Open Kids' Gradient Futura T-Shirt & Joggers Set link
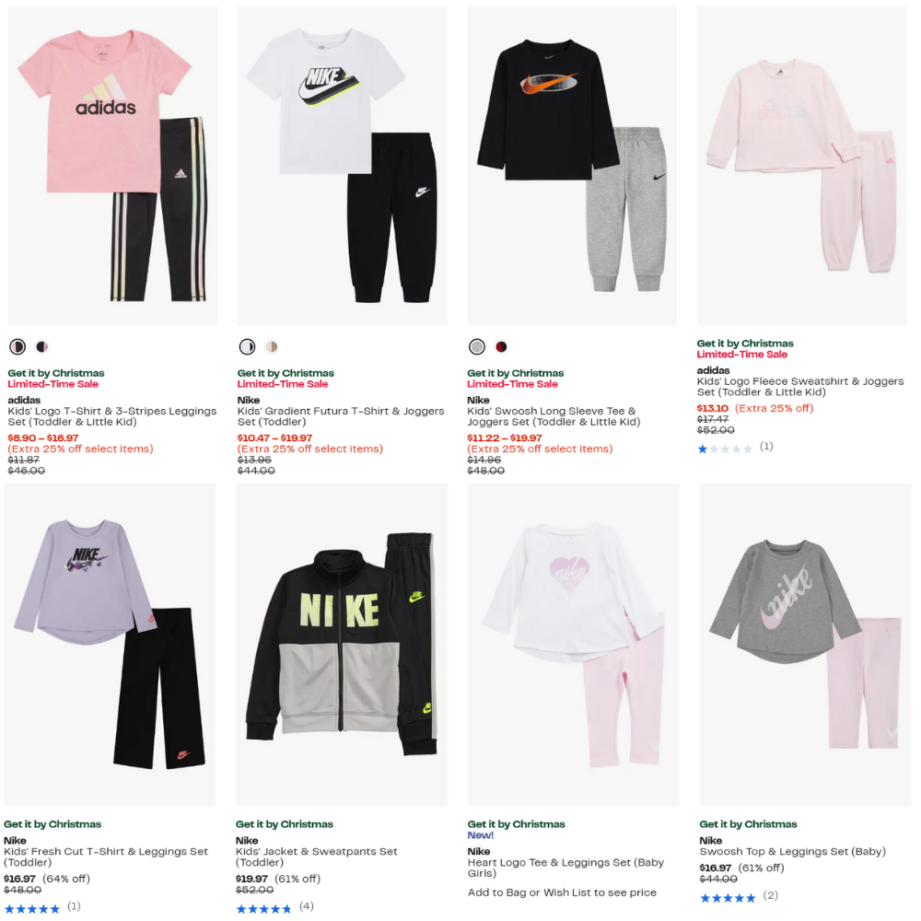The height and width of the screenshot is (921, 921). click(x=341, y=416)
